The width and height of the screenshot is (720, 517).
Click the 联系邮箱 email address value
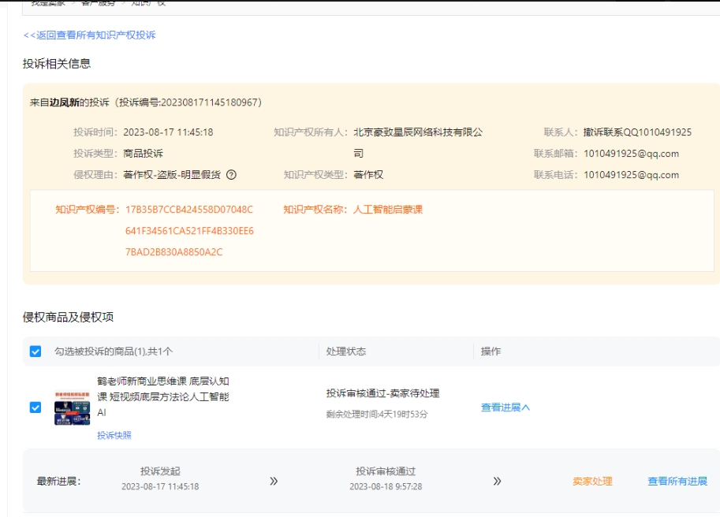click(x=631, y=154)
